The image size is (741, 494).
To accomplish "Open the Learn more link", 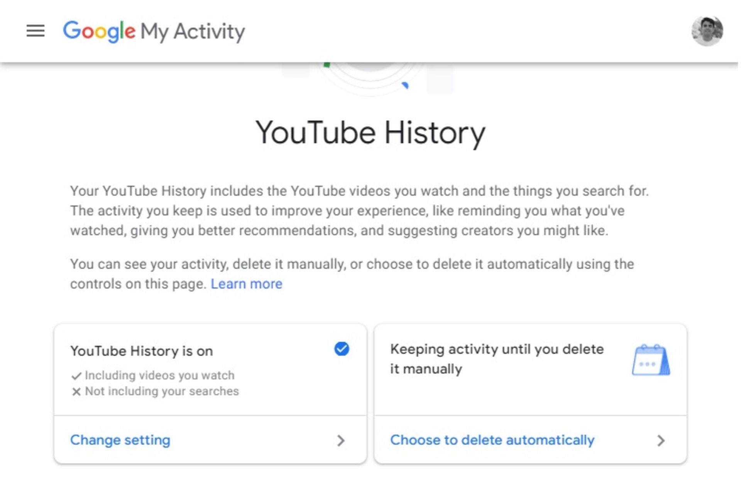I will coord(246,284).
